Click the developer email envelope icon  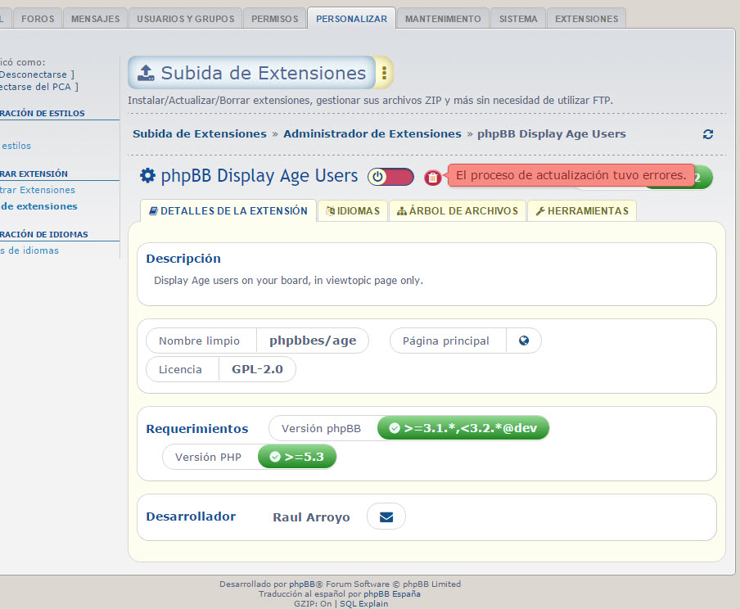pos(386,517)
